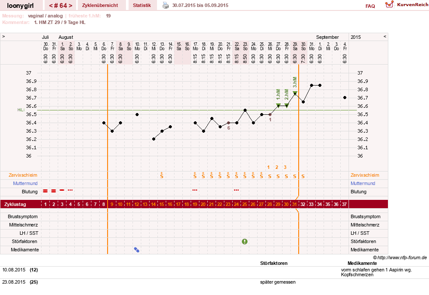Click the blue medication pill icon
Viewport: 429px width, 295px height.
click(137, 250)
